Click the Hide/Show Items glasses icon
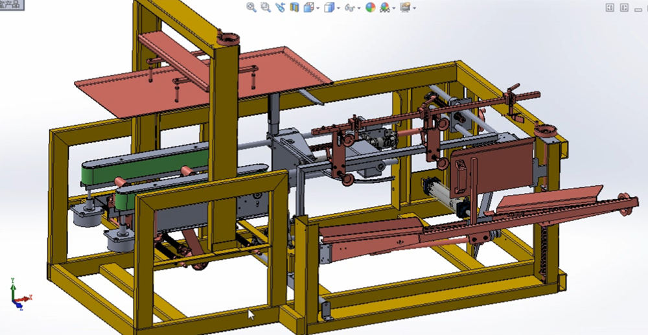Screen dimensions: 648x335 tap(350, 8)
